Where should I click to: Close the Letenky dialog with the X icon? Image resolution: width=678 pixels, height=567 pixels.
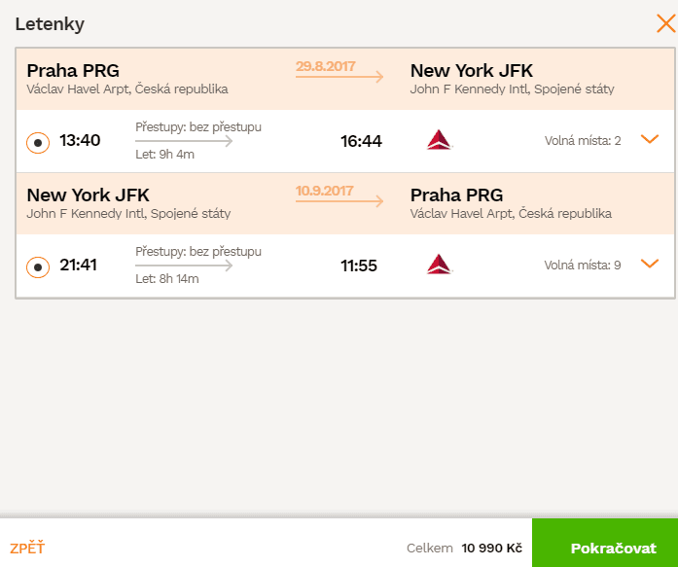[666, 23]
